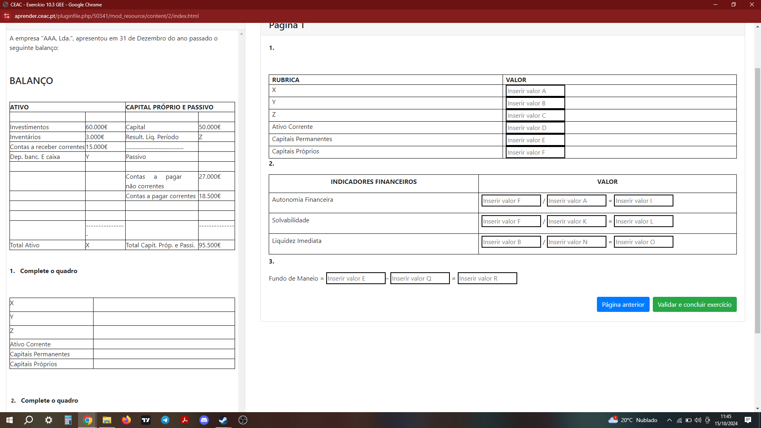
Task: Open the round globe taskbar app
Action: point(243,420)
